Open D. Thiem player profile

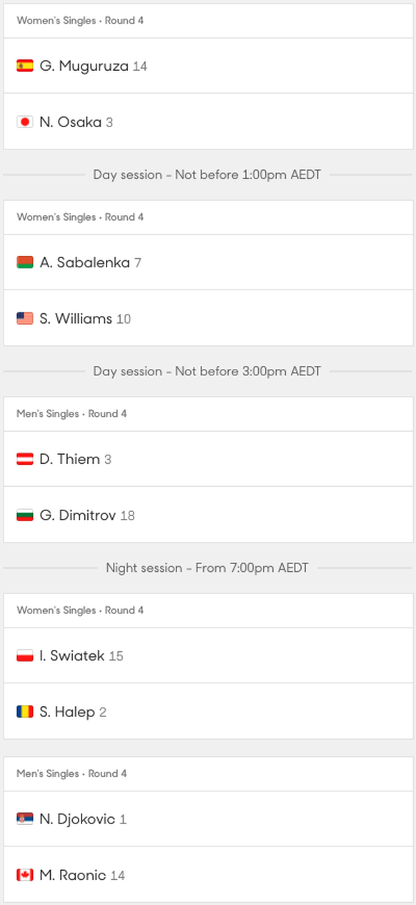70,459
